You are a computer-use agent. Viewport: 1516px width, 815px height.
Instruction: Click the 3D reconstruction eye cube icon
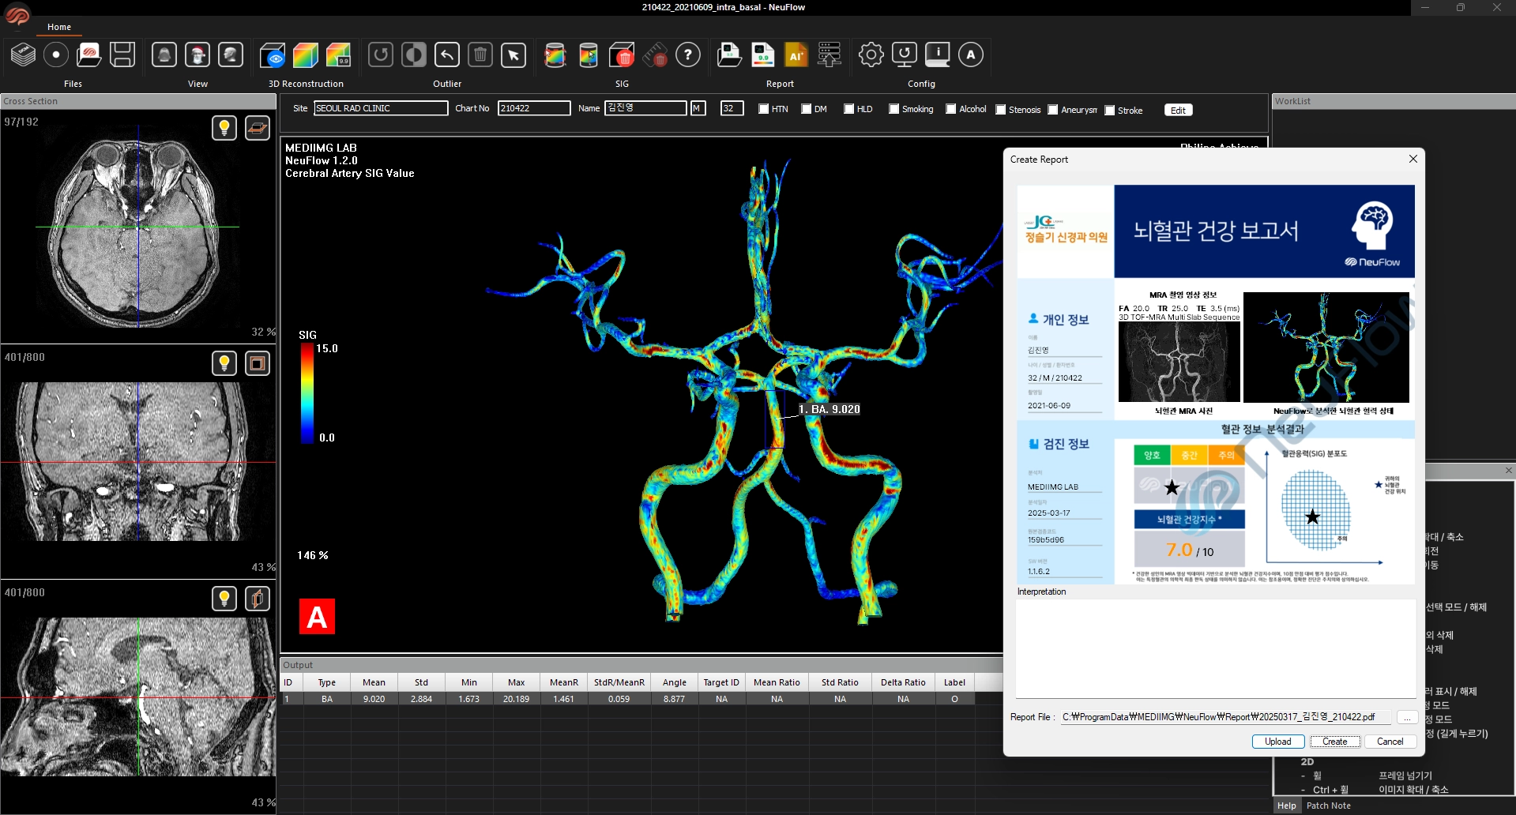[273, 55]
